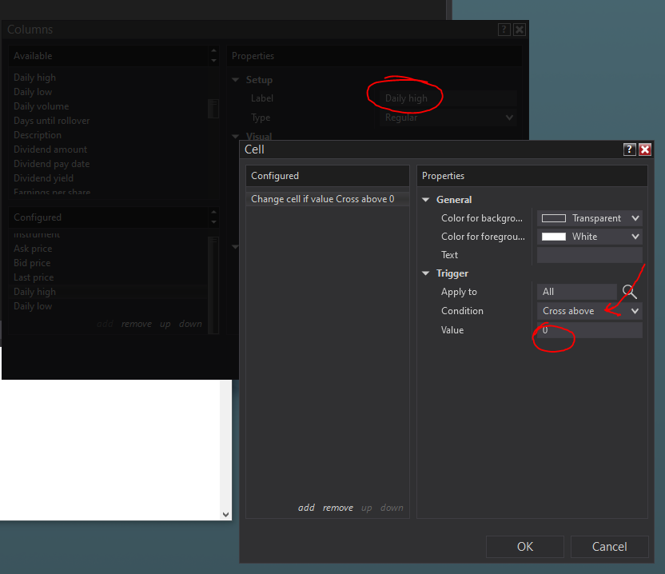Viewport: 665px width, 574px height.
Task: Collapse the Visual section in Columns window
Action: click(x=235, y=137)
